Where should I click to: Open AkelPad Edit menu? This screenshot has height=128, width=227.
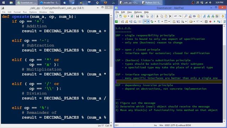coord(123,12)
